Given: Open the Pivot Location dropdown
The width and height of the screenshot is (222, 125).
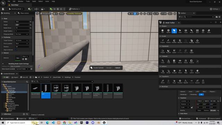Looking at the screenshot, I should [x=22, y=43].
